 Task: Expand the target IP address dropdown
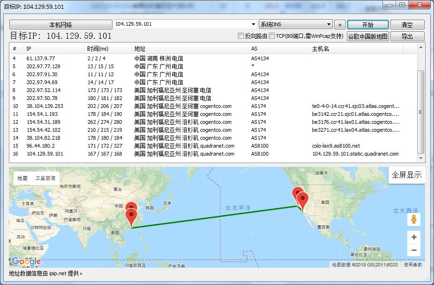253,24
